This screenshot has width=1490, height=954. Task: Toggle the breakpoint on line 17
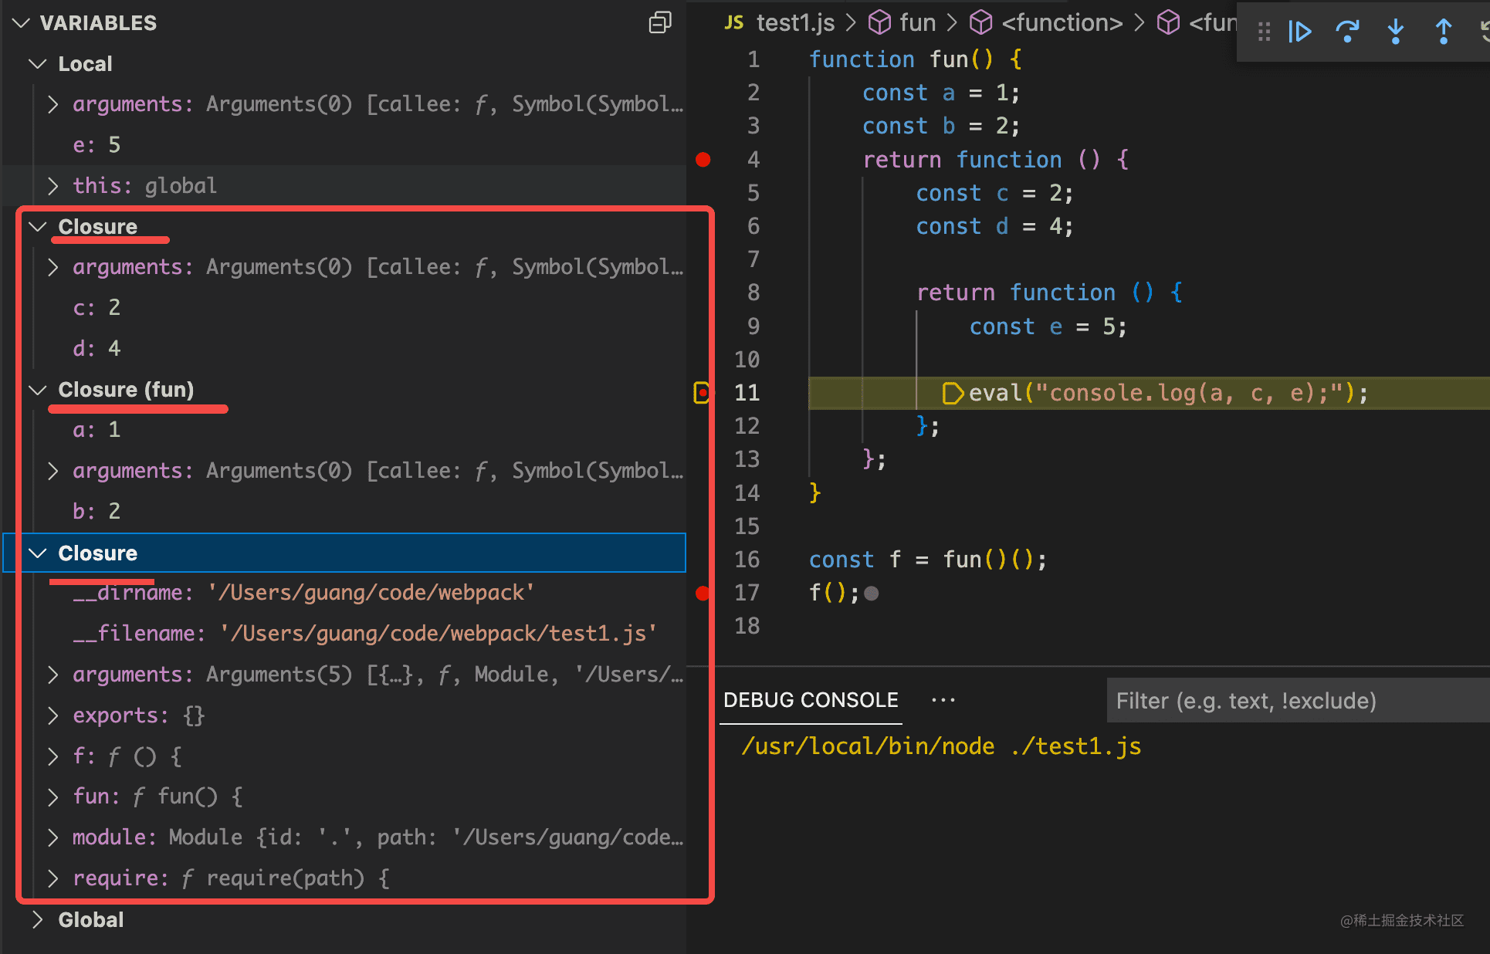pyautogui.click(x=703, y=593)
